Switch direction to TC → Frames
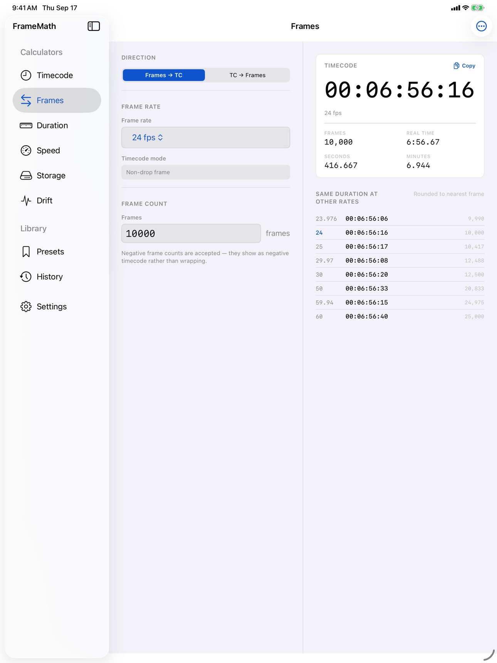The width and height of the screenshot is (497, 663). click(247, 75)
